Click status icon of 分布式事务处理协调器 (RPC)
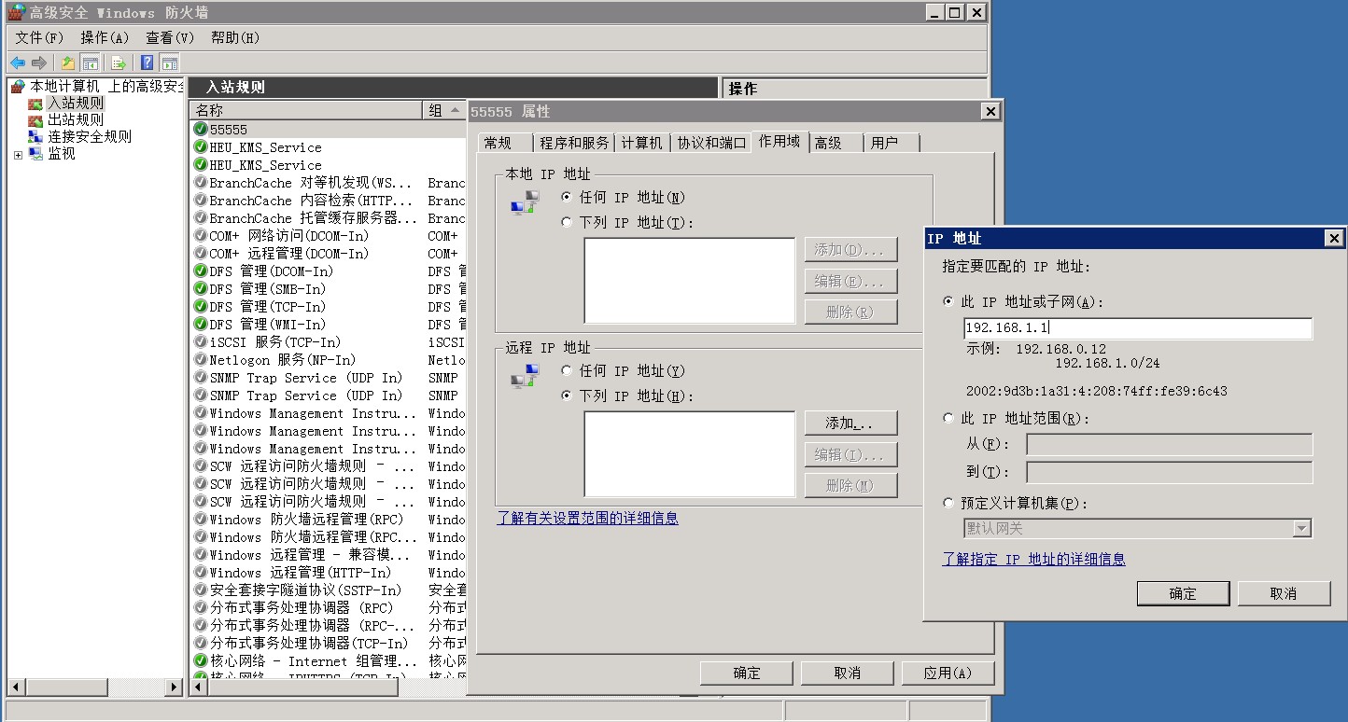This screenshot has width=1348, height=722. coord(201,608)
